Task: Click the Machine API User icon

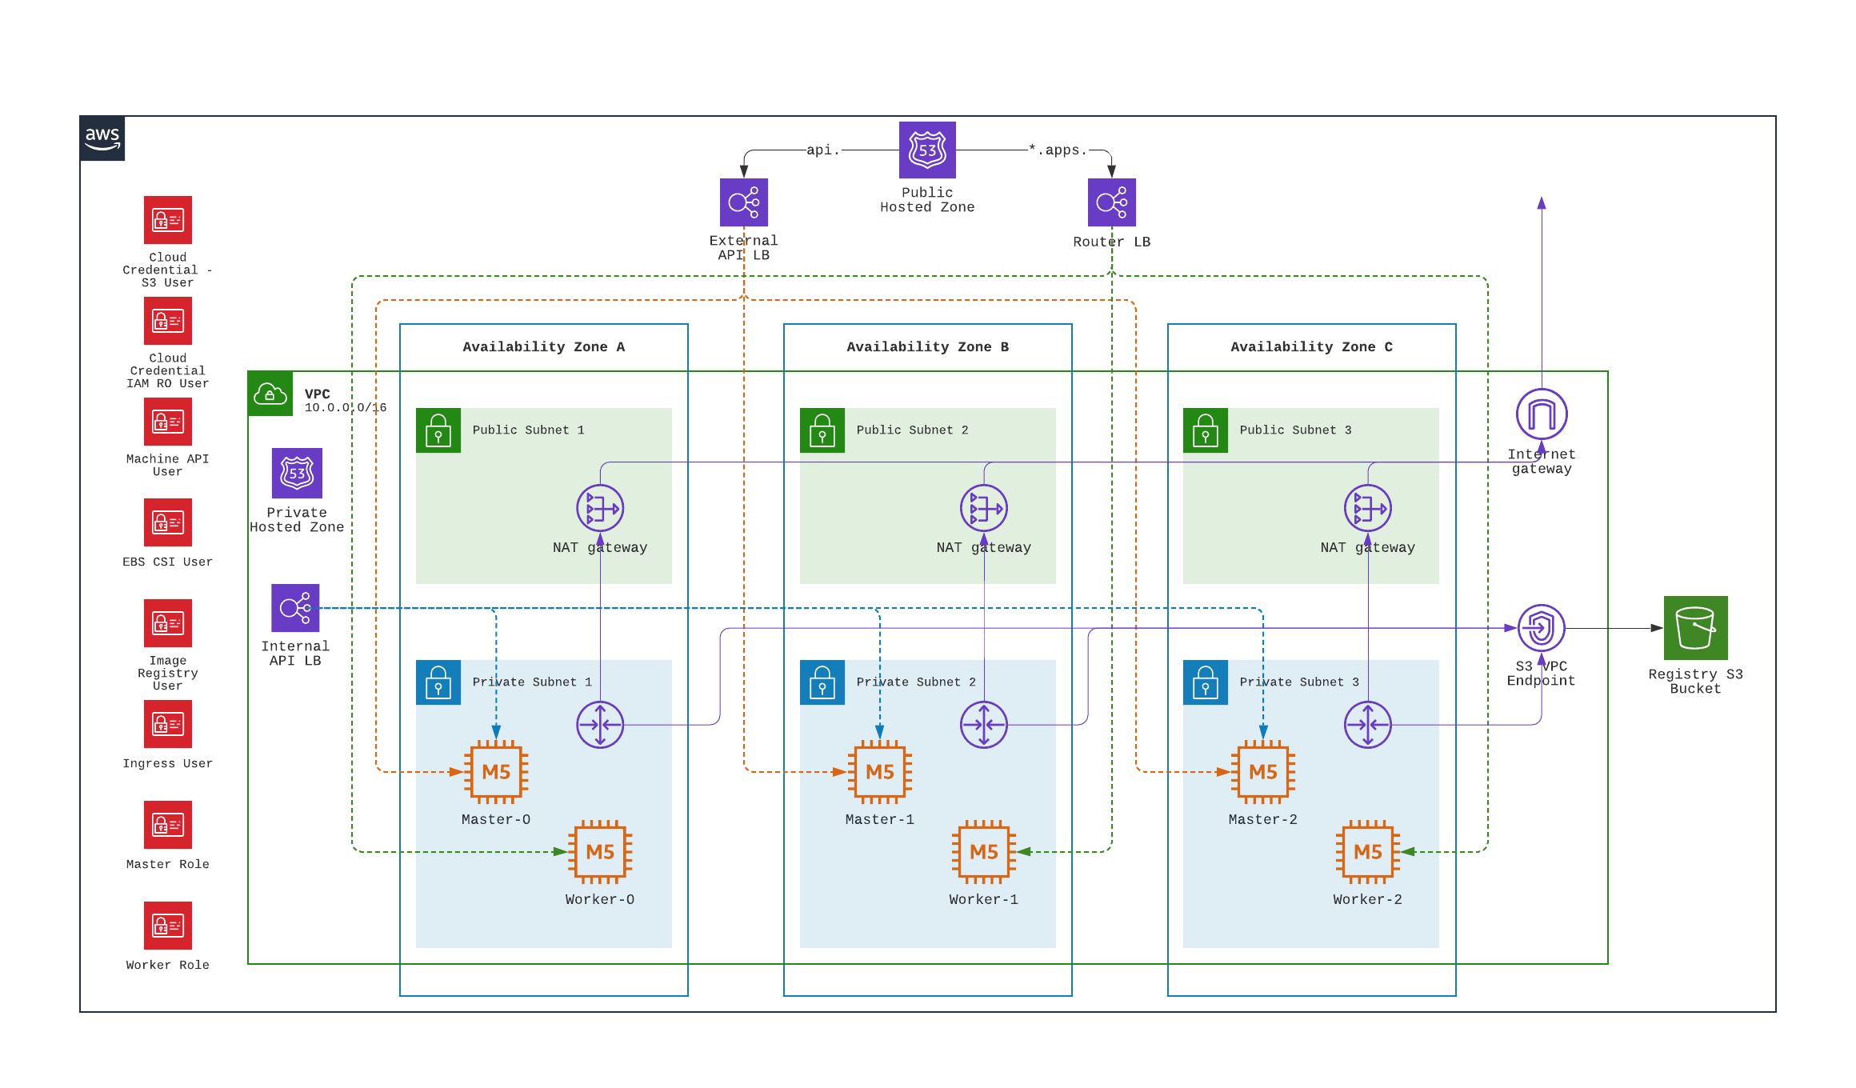Action: [x=168, y=422]
